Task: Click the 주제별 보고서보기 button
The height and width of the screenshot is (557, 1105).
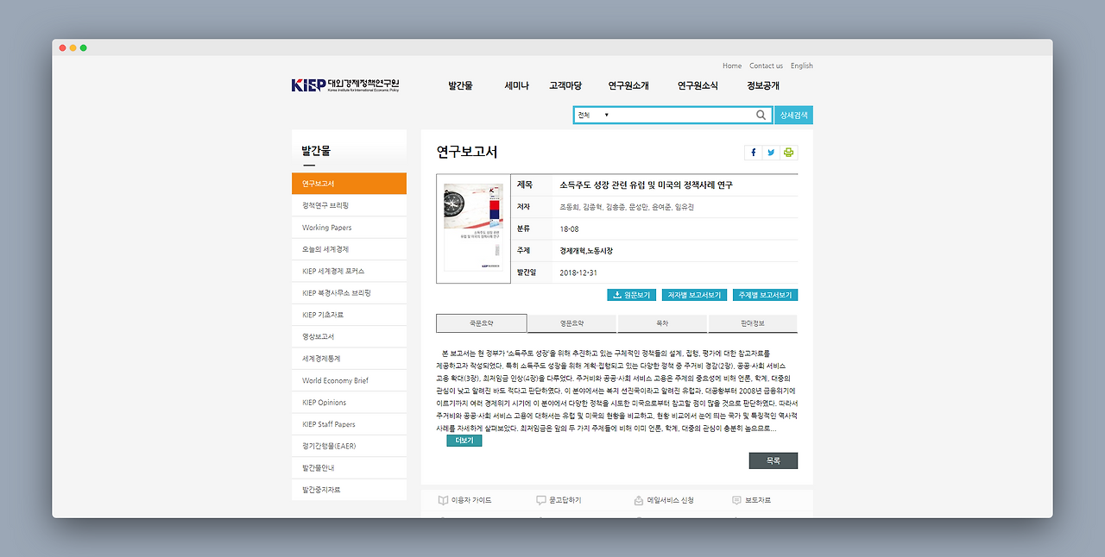Action: (765, 295)
